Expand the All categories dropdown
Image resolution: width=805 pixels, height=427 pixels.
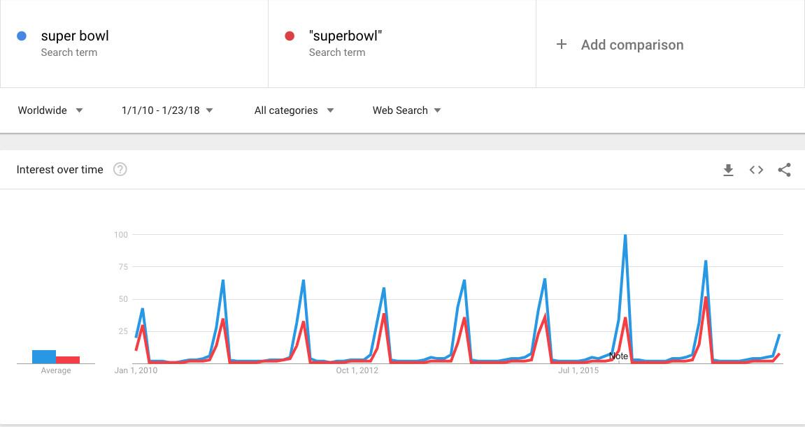[294, 110]
